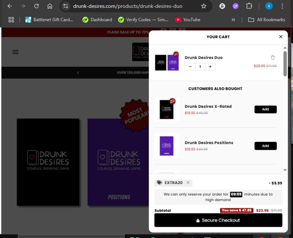Open the Extensions puzzle icon

[249, 6]
